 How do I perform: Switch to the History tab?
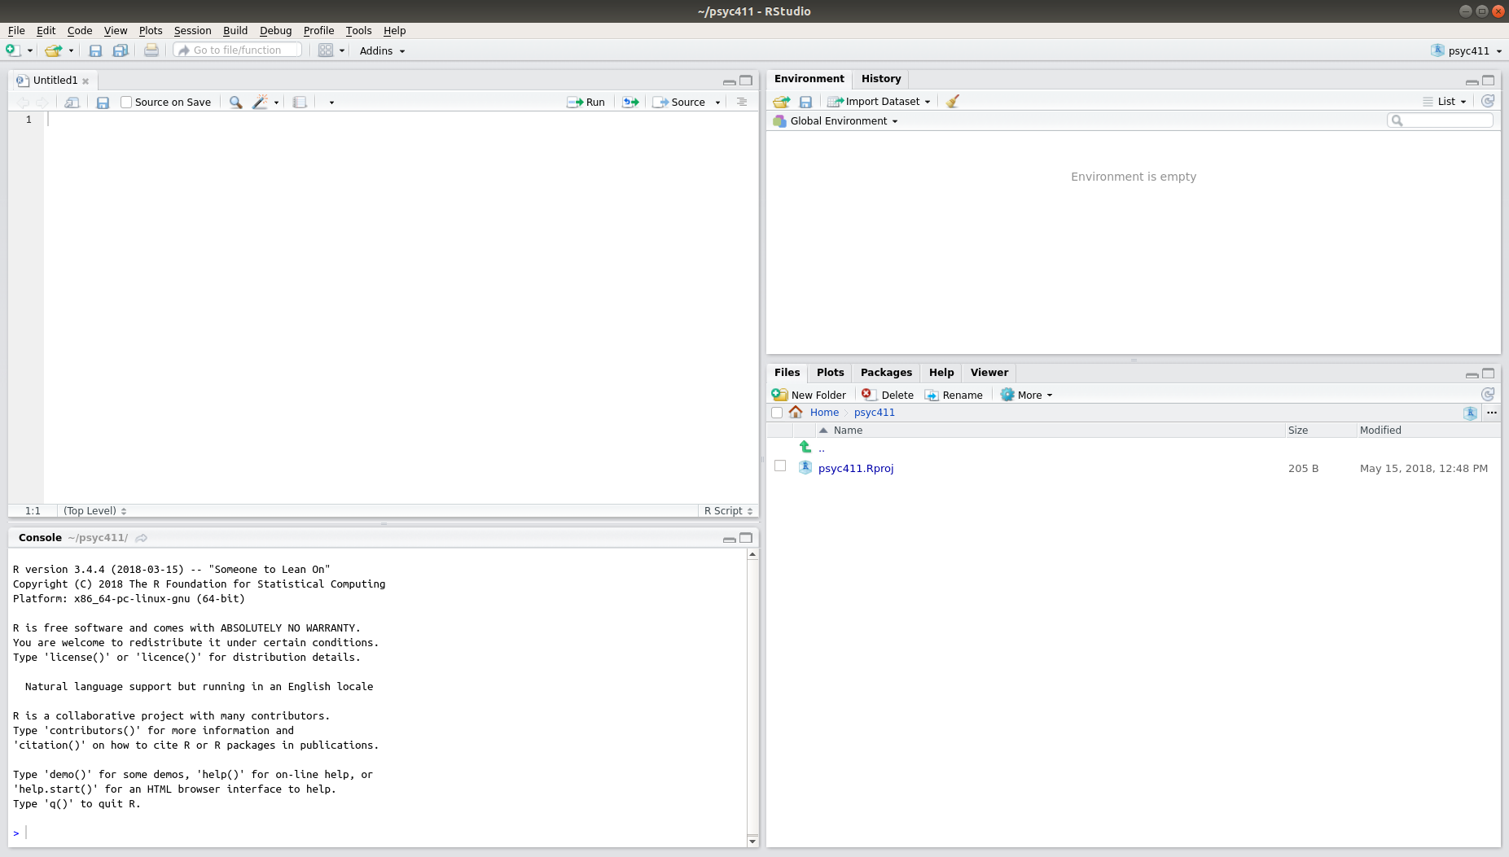coord(881,79)
